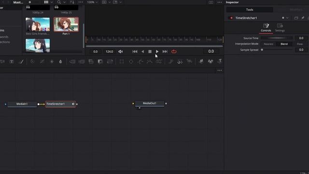The image size is (309, 174).
Task: Open media pool sort order icon
Action: pyautogui.click(x=72, y=2)
